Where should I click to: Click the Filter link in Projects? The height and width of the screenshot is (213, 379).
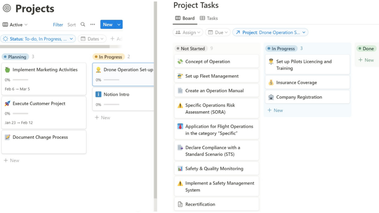click(58, 25)
